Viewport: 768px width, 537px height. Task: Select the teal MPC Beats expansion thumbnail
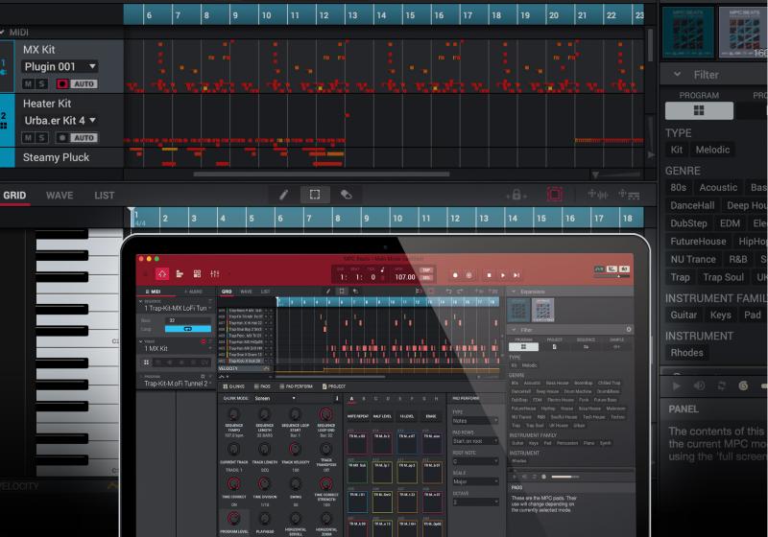pyautogui.click(x=688, y=33)
